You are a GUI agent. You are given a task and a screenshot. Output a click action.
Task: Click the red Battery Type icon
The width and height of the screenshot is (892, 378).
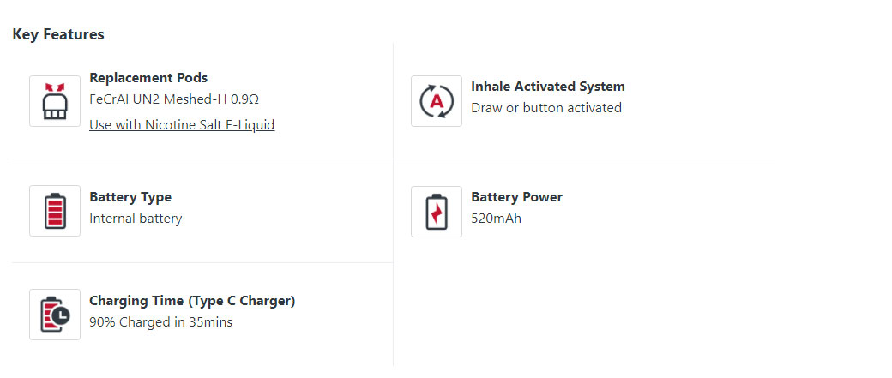[x=55, y=211]
